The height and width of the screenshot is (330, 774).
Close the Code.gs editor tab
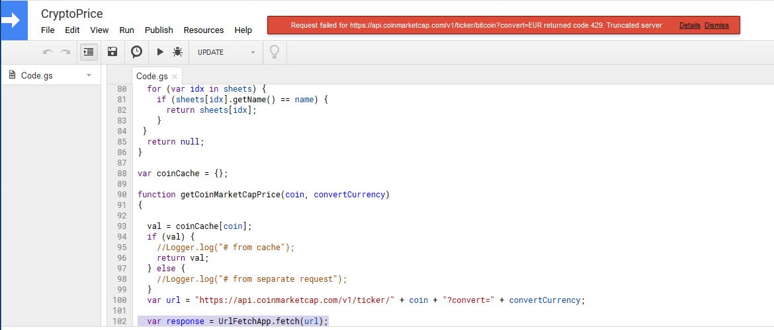point(174,77)
